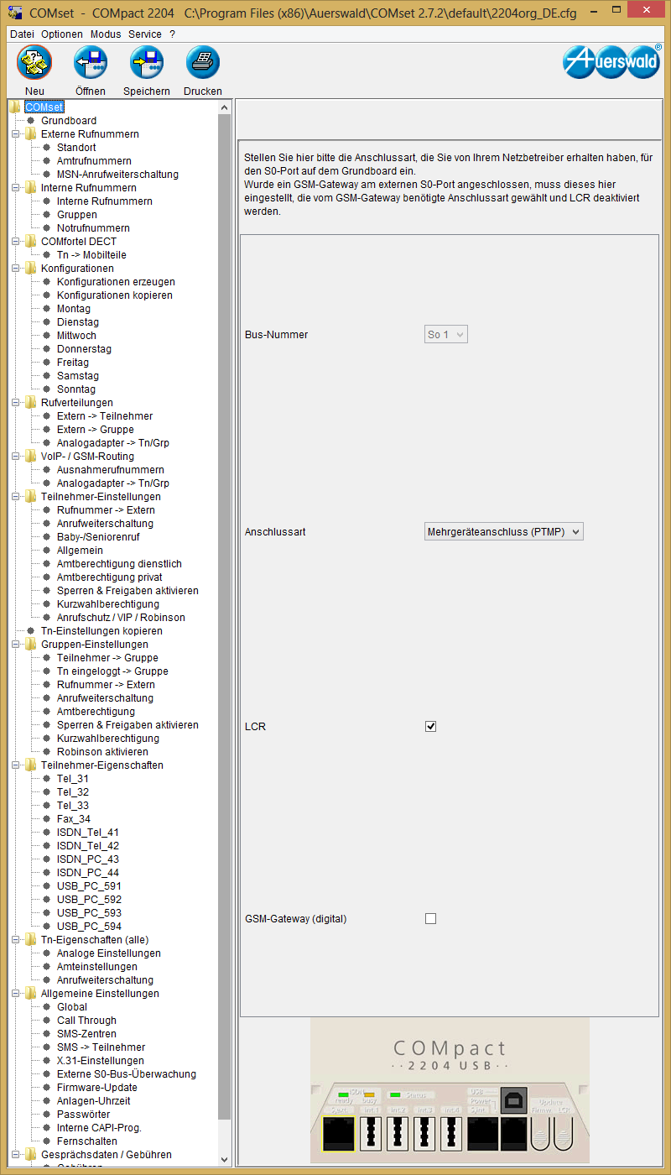Screen dimensions: 671x1175
Task: Open the Service menu
Action: pyautogui.click(x=145, y=34)
